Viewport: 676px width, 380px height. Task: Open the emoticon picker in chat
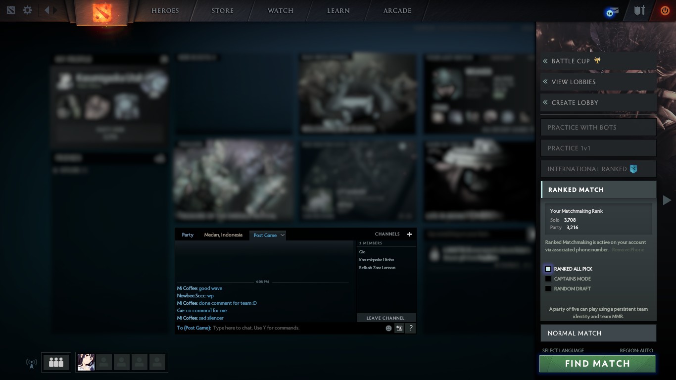pyautogui.click(x=388, y=328)
